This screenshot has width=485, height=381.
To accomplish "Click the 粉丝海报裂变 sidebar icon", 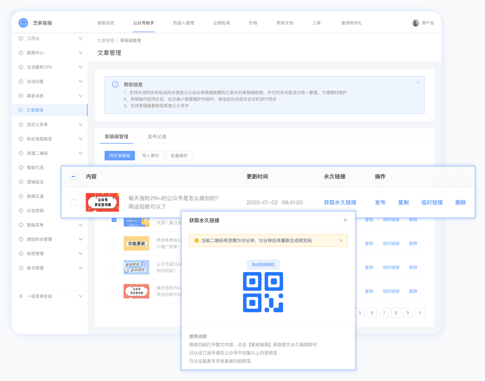I will pos(21,139).
